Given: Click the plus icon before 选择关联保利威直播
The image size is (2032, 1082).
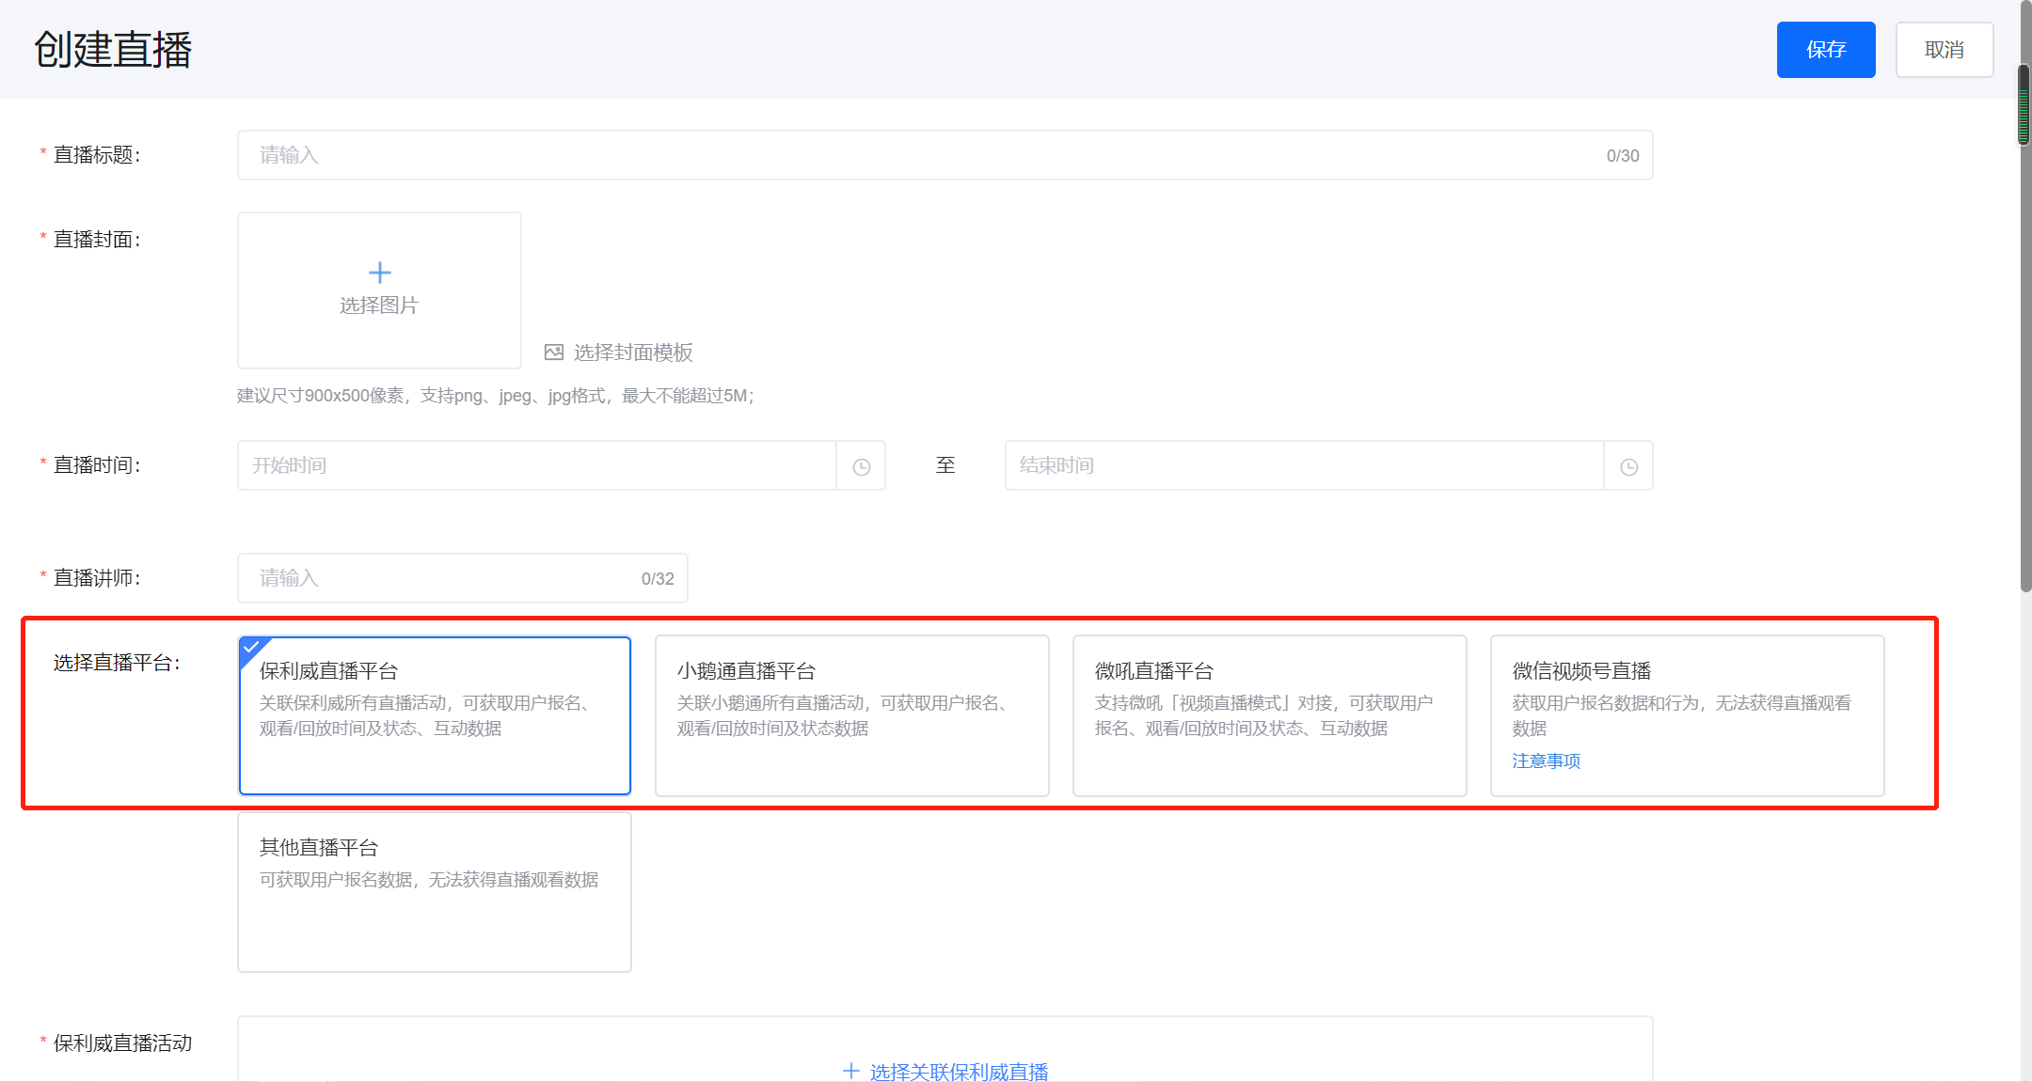Looking at the screenshot, I should [850, 1071].
